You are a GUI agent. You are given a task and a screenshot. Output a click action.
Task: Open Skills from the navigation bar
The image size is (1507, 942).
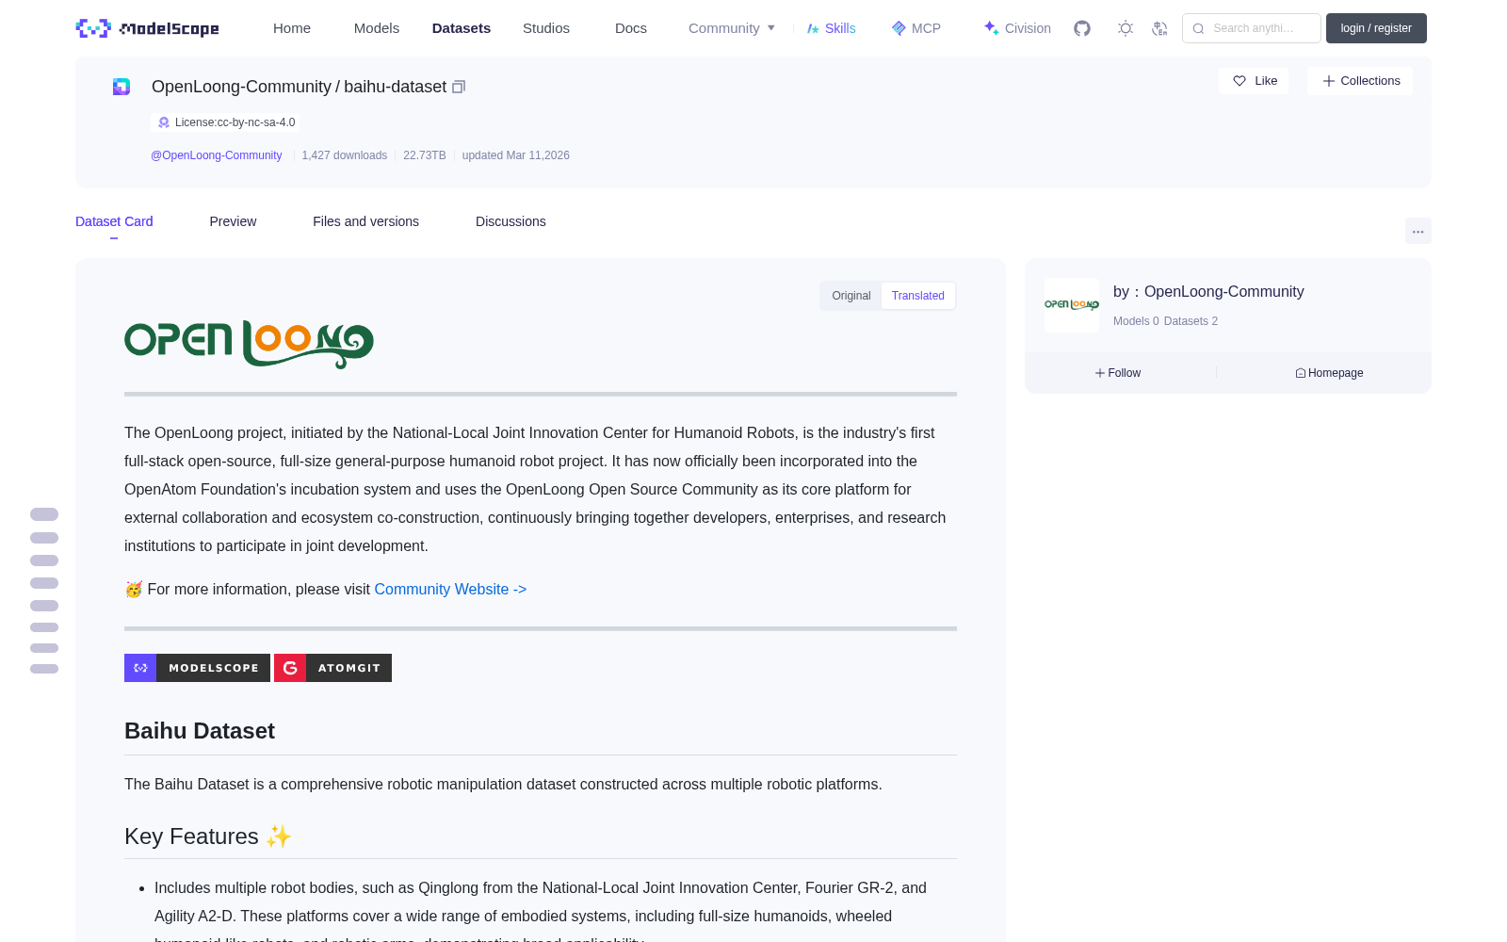(x=831, y=28)
